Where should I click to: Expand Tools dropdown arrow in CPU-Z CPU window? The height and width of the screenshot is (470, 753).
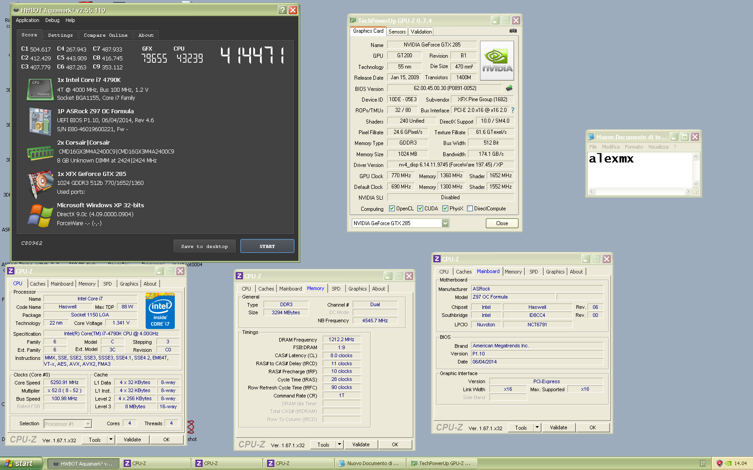pos(111,440)
